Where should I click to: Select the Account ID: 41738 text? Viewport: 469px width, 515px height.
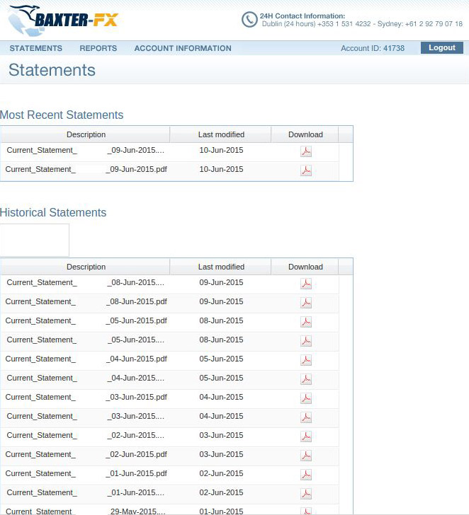pos(373,48)
